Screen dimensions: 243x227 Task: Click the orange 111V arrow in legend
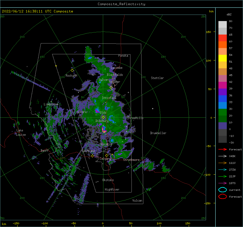pyautogui.click(x=222, y=163)
